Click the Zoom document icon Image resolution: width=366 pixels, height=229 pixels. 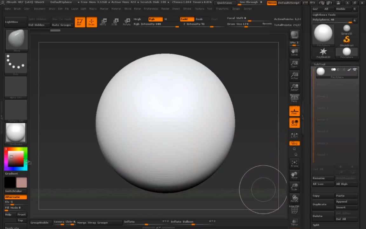295,64
